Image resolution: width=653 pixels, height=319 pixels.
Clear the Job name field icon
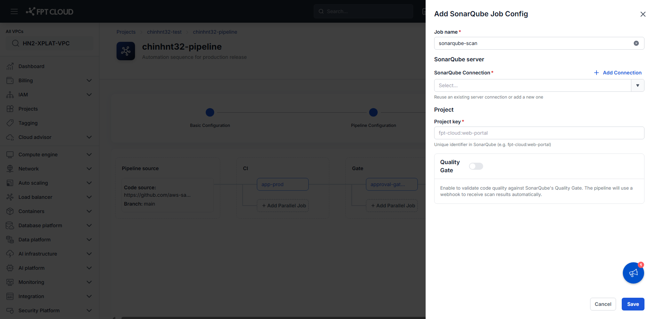(x=636, y=43)
